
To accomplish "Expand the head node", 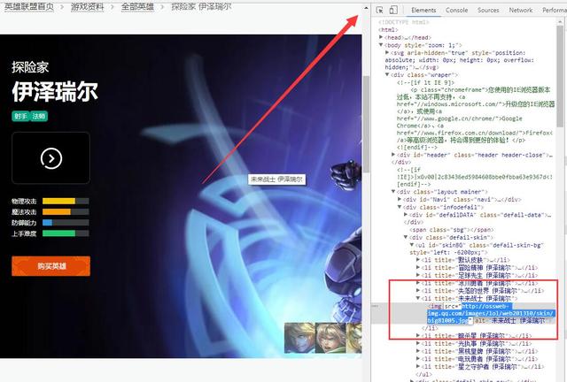I will [x=381, y=37].
